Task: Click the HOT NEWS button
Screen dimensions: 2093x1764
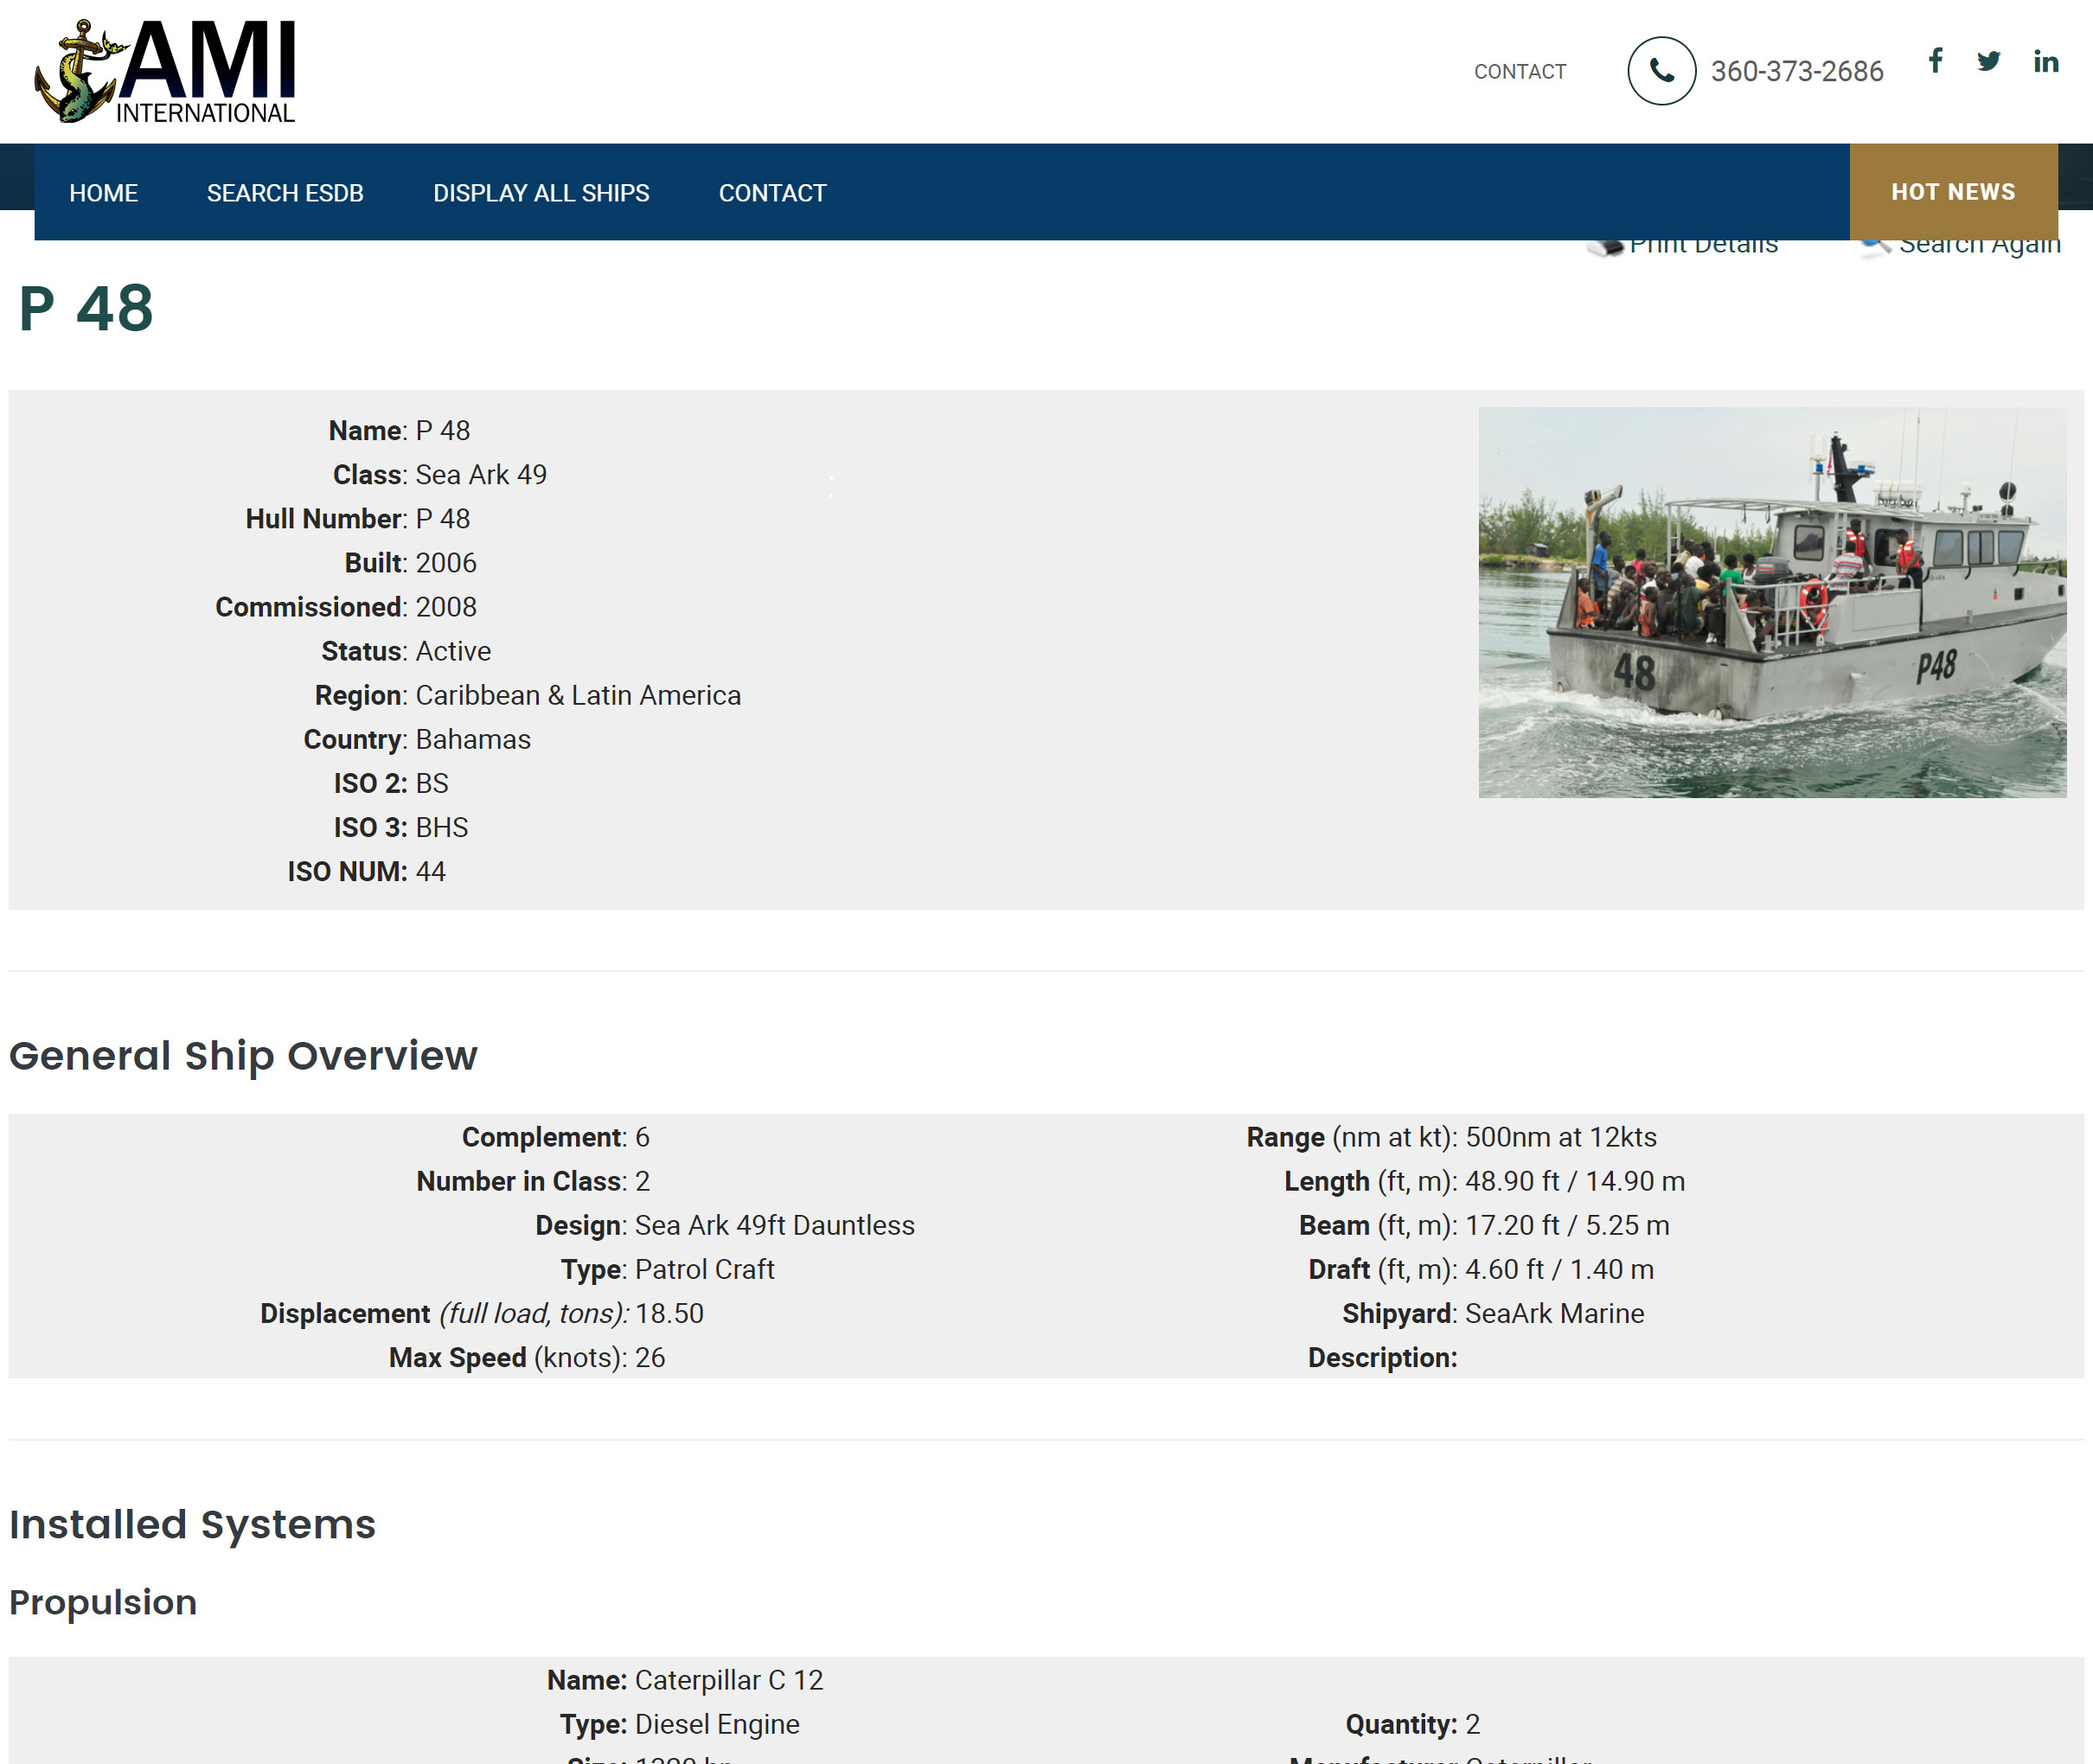Action: [1953, 192]
